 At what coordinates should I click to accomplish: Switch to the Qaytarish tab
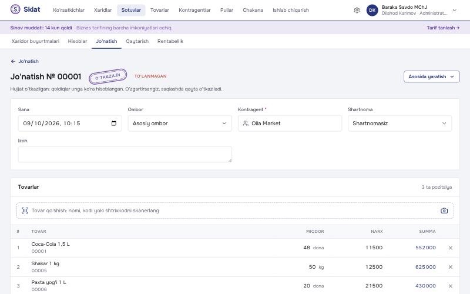(x=137, y=41)
